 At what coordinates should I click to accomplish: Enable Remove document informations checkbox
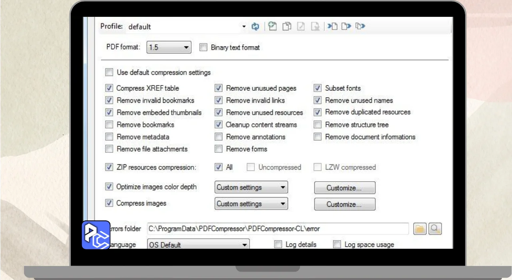tap(318, 137)
